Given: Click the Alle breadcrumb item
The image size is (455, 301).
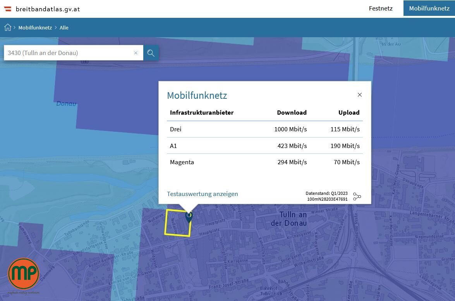Looking at the screenshot, I should [x=64, y=28].
